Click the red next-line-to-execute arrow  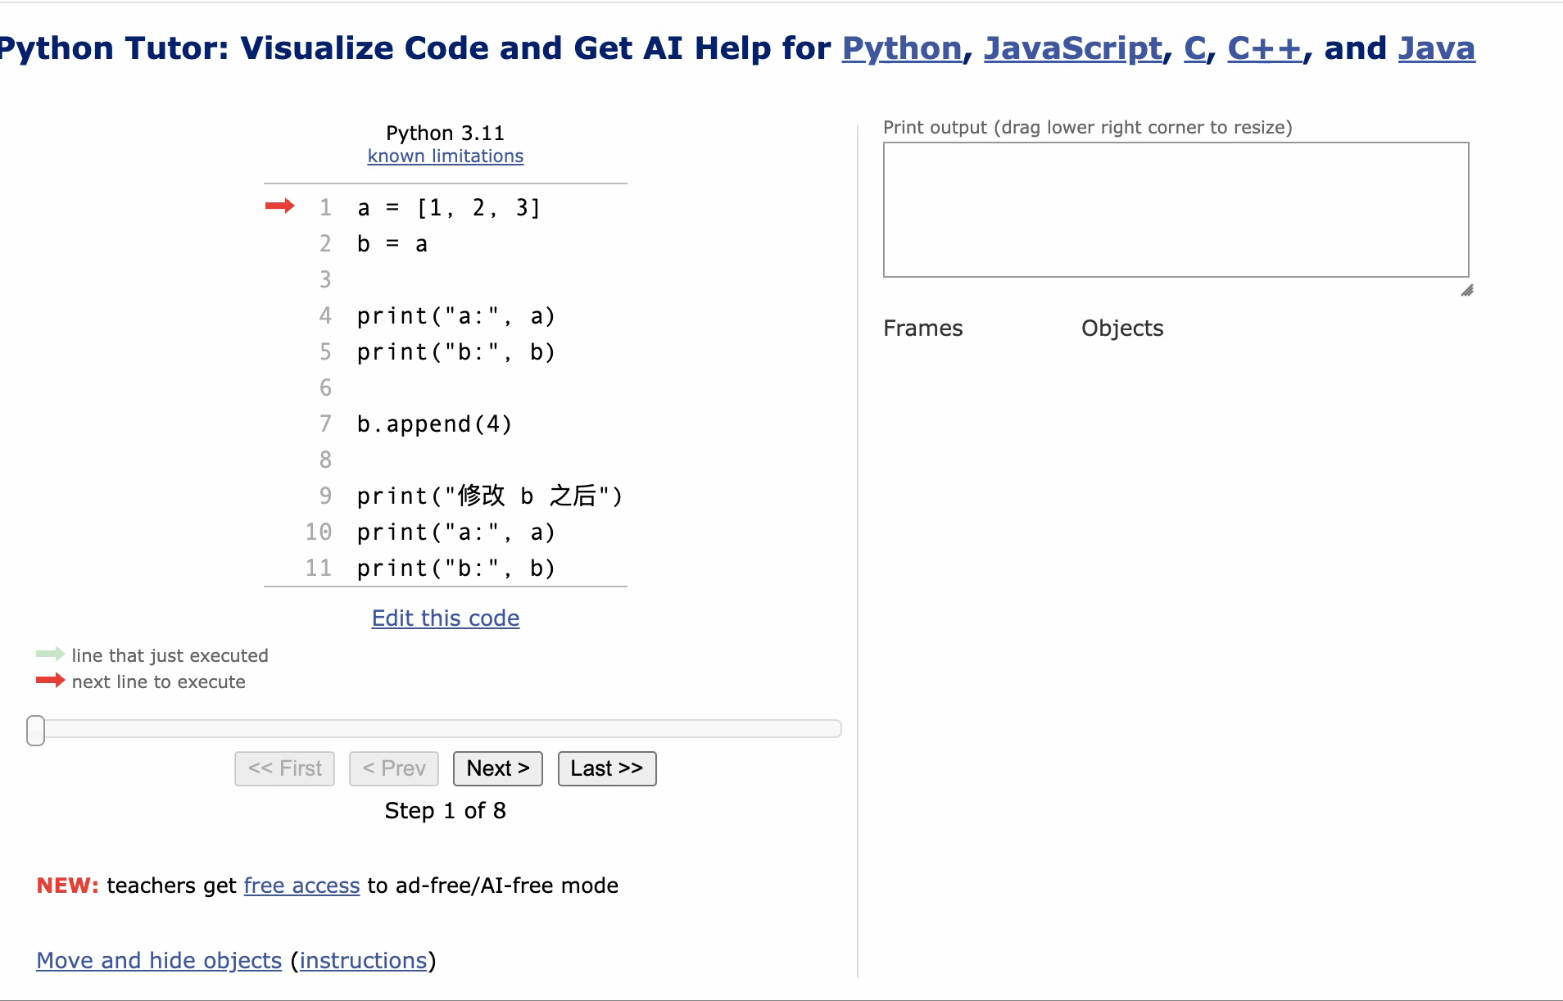point(280,206)
